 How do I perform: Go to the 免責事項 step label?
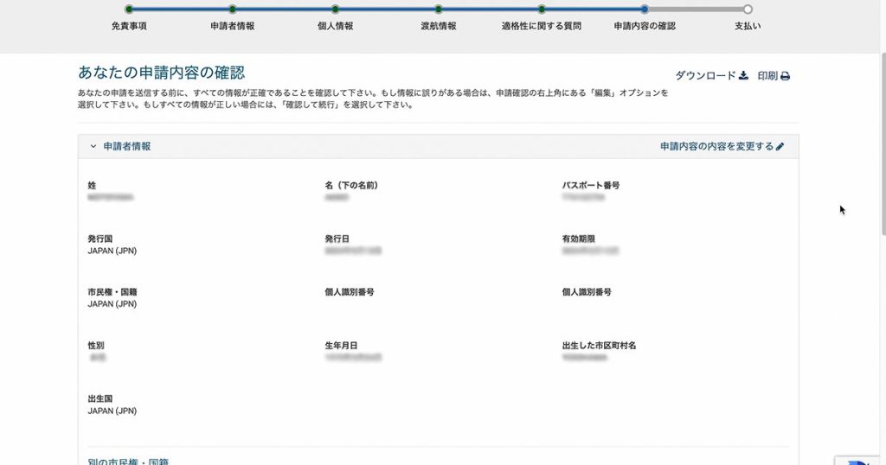point(129,26)
